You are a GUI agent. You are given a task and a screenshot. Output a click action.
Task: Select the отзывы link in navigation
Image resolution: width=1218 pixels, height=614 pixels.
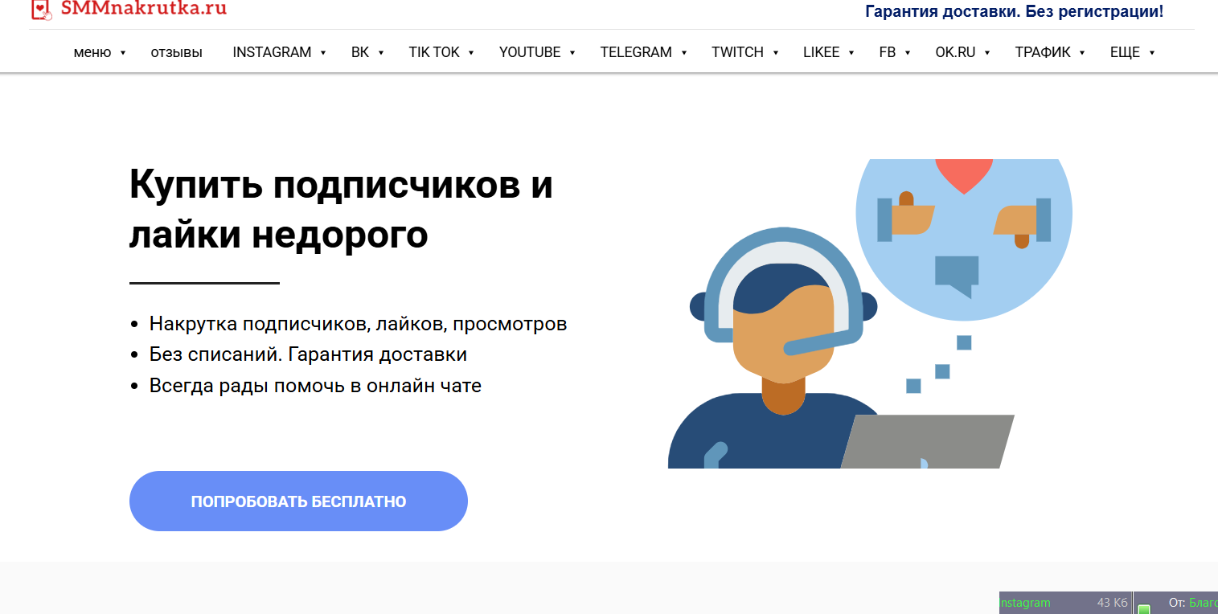(x=177, y=52)
